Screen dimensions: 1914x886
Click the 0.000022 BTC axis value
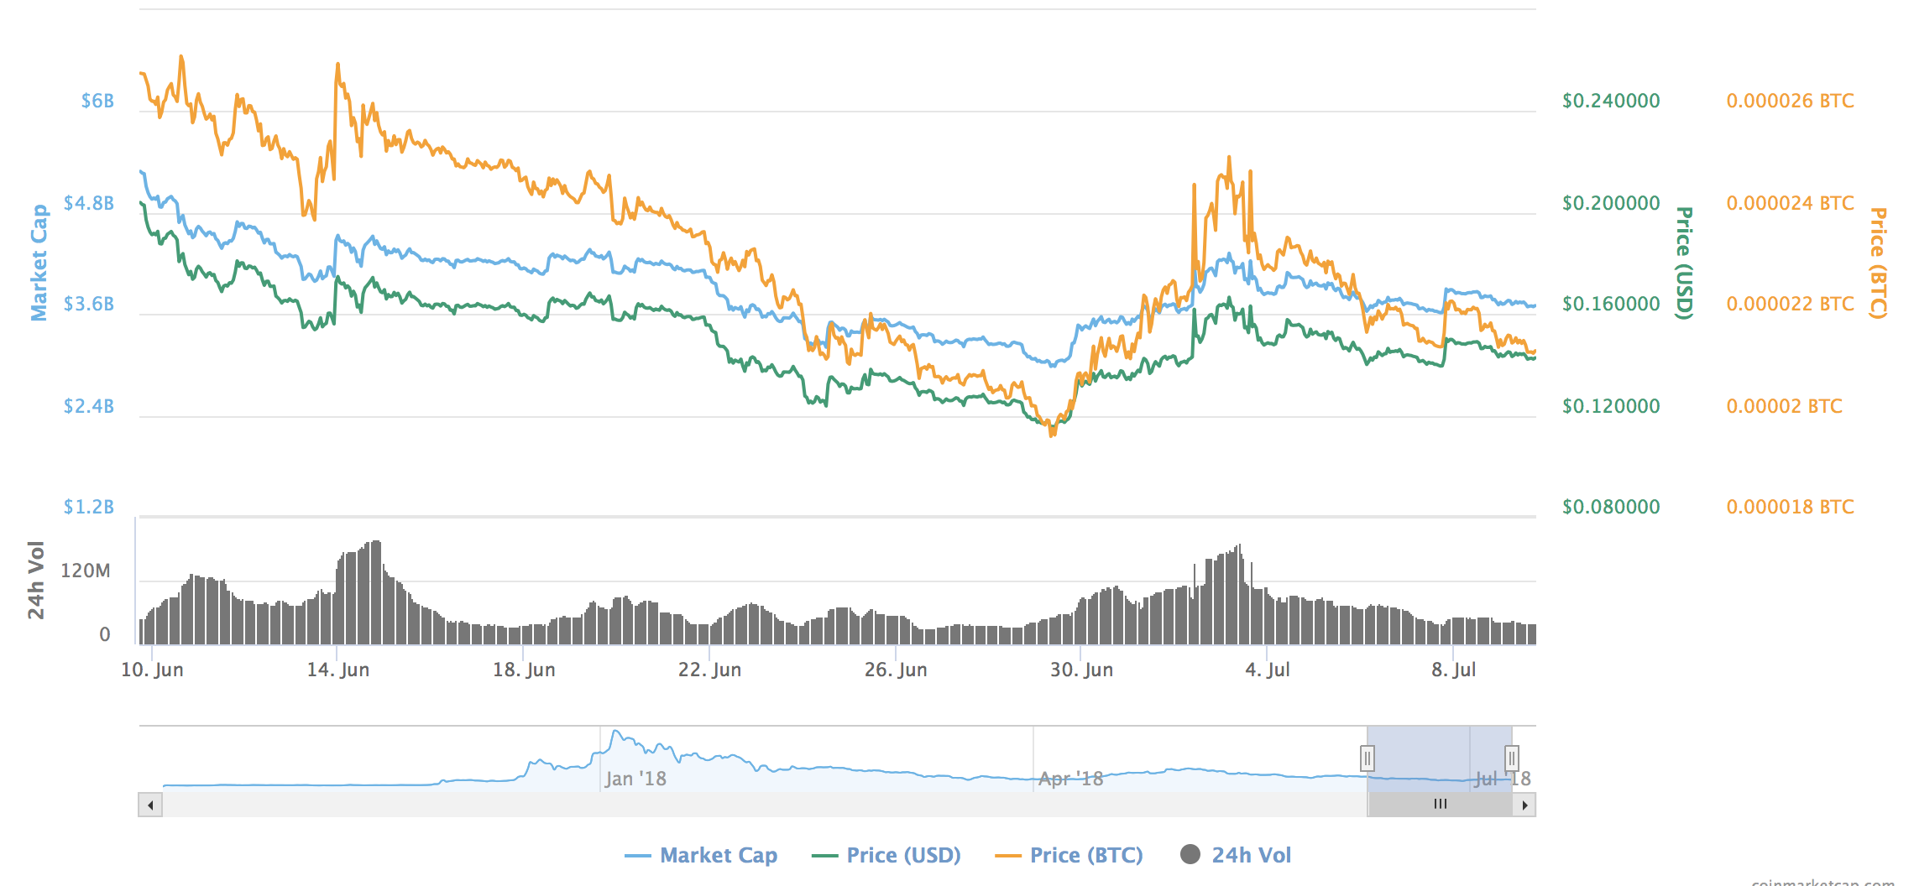1791,304
